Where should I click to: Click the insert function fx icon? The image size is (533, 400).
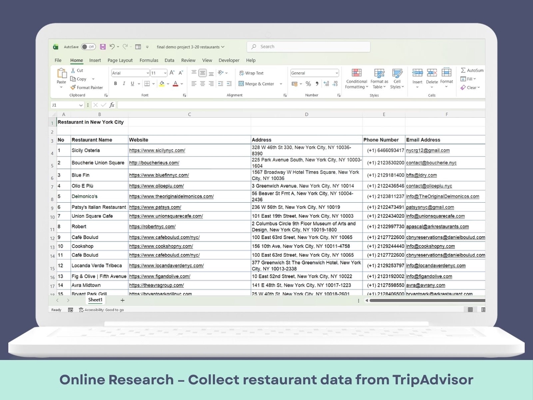[x=112, y=105]
